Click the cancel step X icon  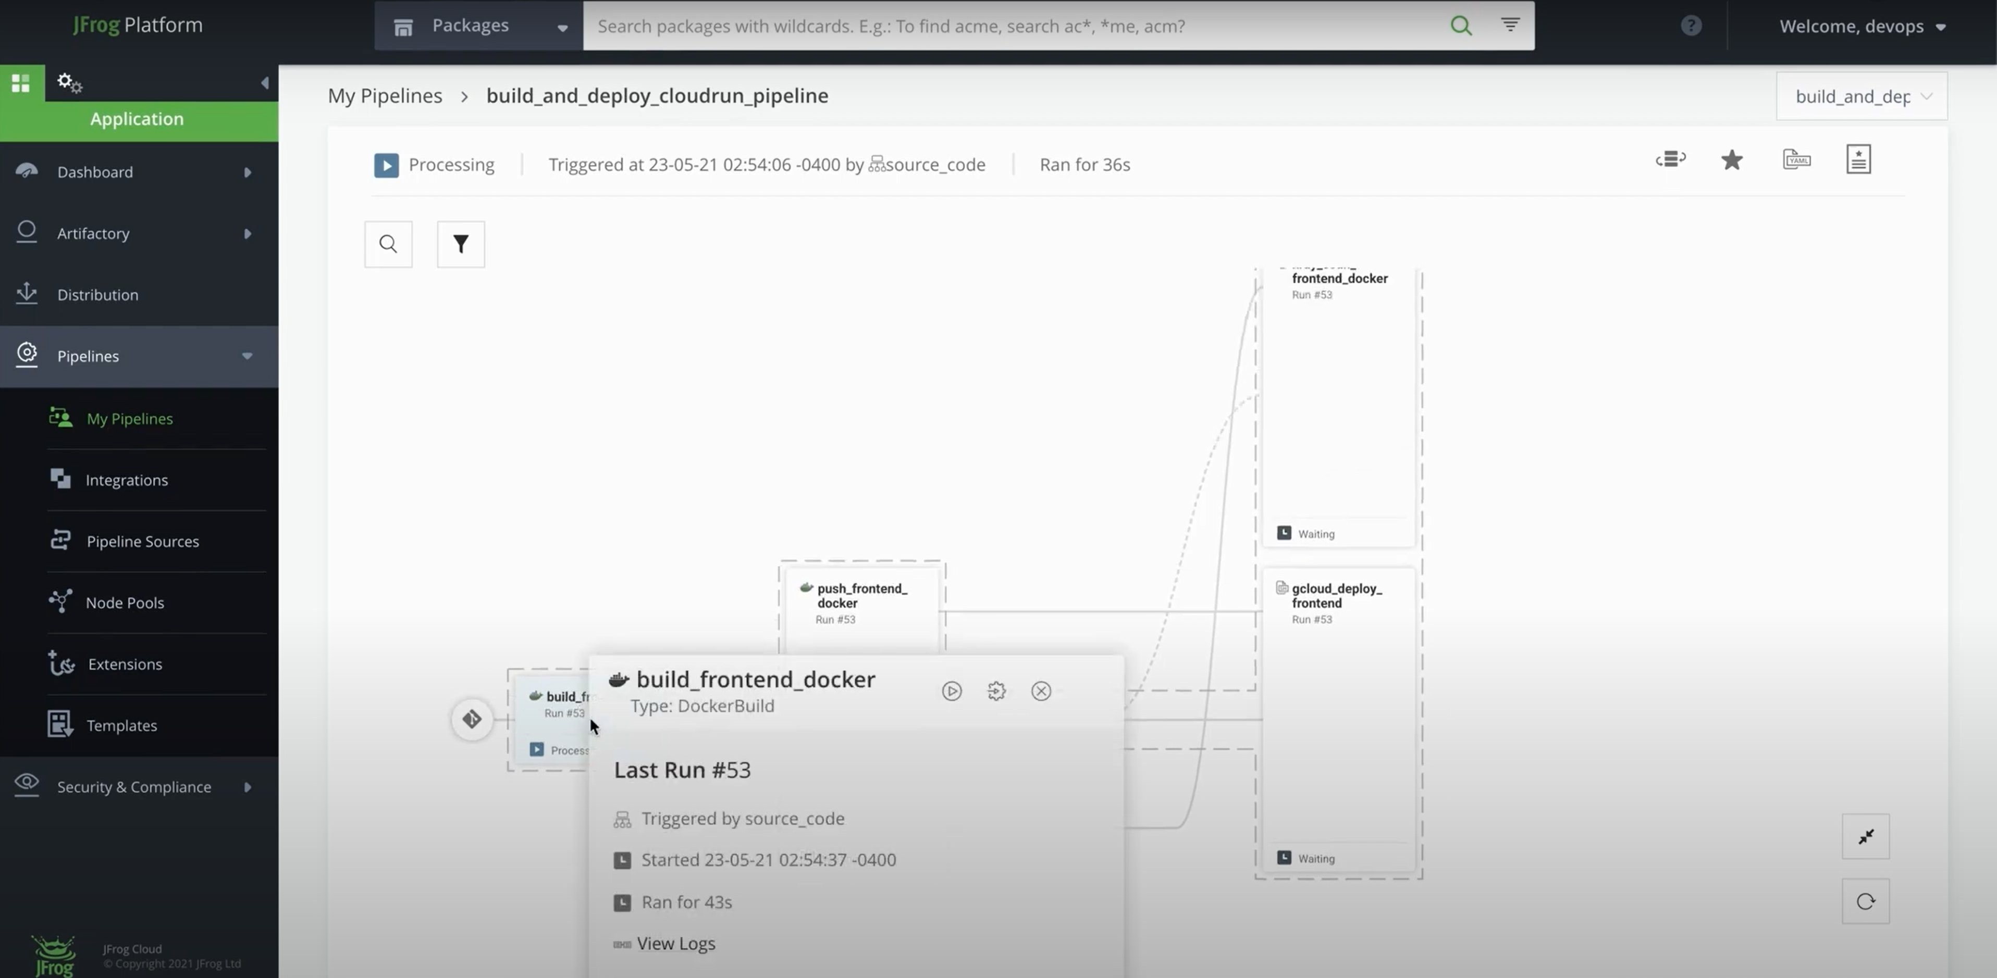pos(1041,691)
